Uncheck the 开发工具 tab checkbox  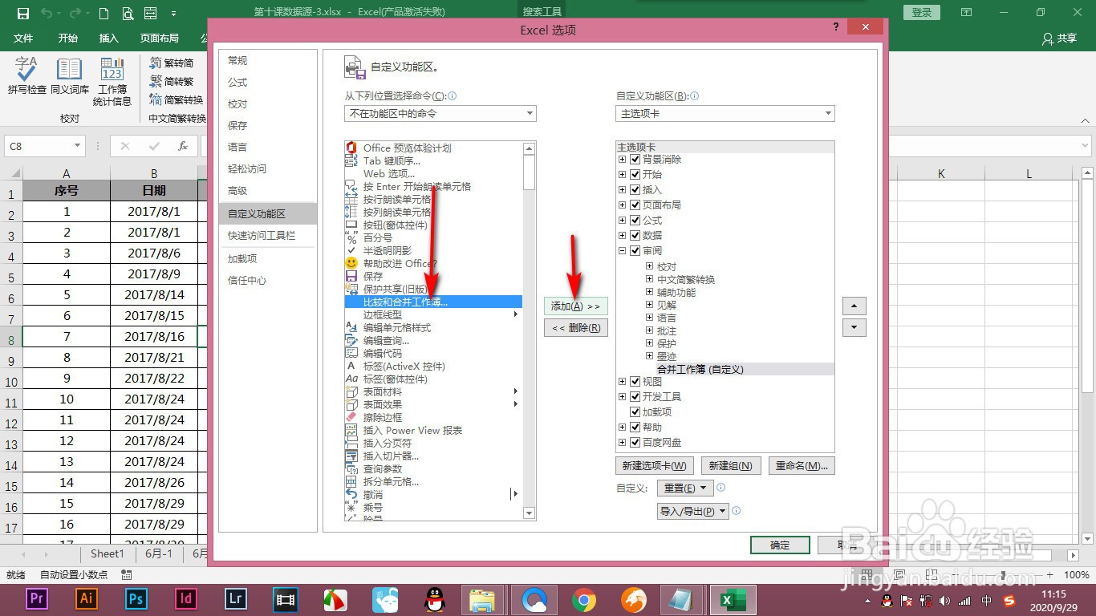(x=635, y=397)
